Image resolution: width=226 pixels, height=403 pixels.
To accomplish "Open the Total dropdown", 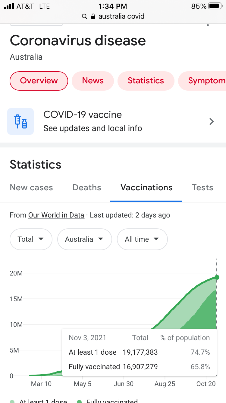I will 31,239.
